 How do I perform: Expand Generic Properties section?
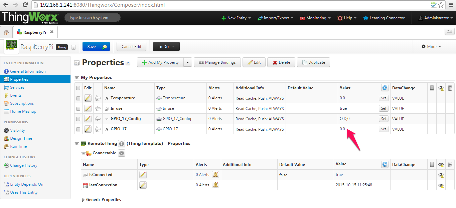pos(84,200)
